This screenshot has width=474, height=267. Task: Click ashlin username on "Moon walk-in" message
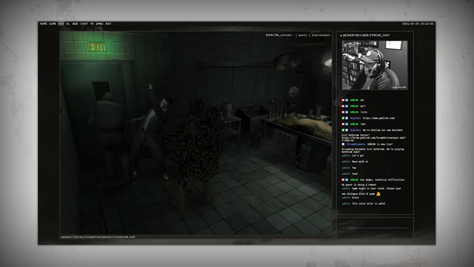(x=346, y=162)
